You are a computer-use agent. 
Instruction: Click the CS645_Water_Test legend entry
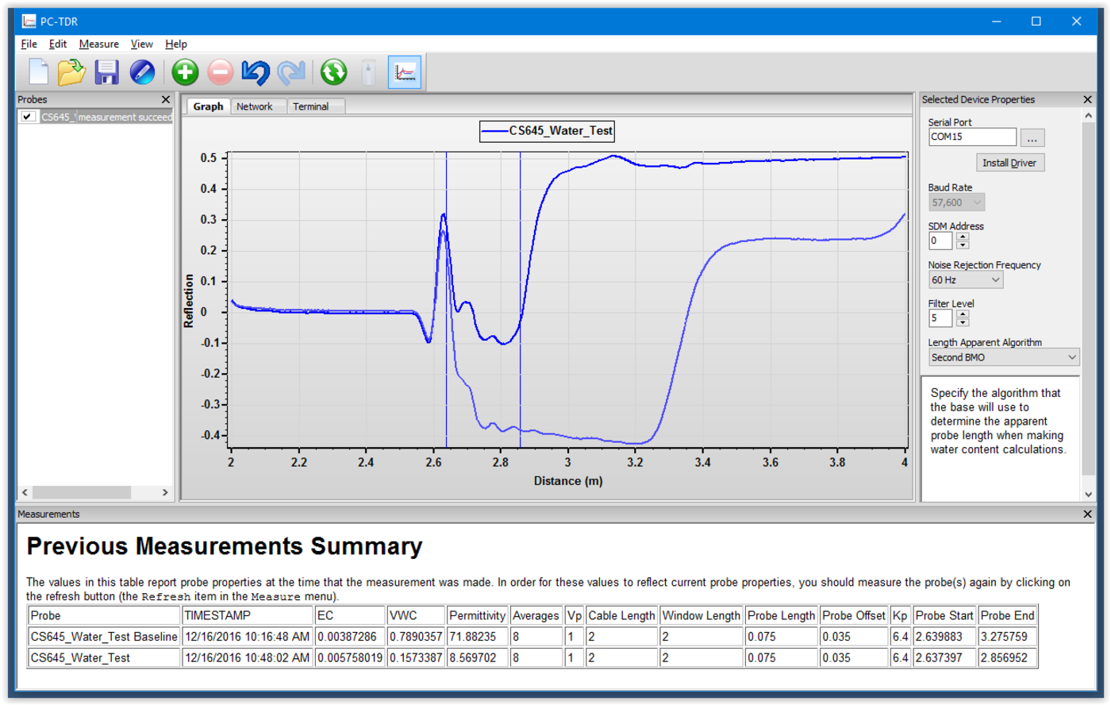pos(548,131)
